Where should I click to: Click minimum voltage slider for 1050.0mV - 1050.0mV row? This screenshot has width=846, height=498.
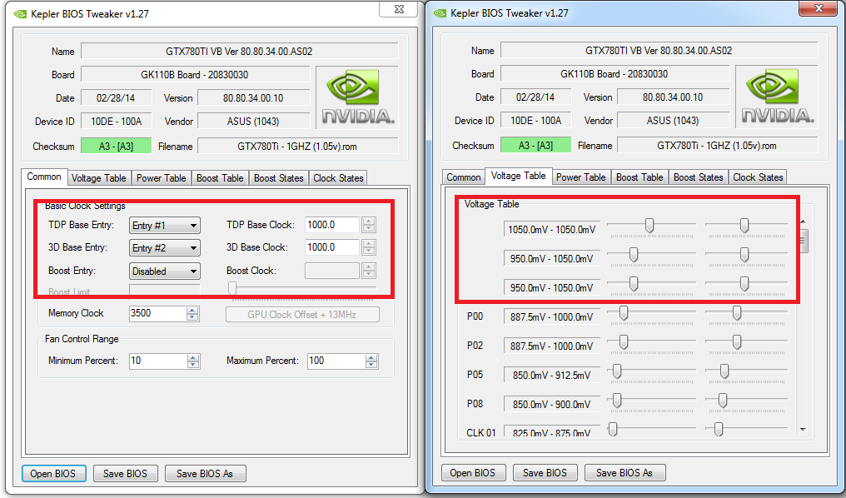click(649, 226)
